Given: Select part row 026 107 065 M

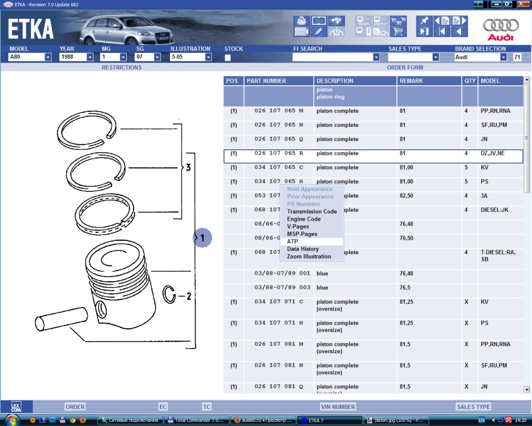Looking at the screenshot, I should [373, 114].
